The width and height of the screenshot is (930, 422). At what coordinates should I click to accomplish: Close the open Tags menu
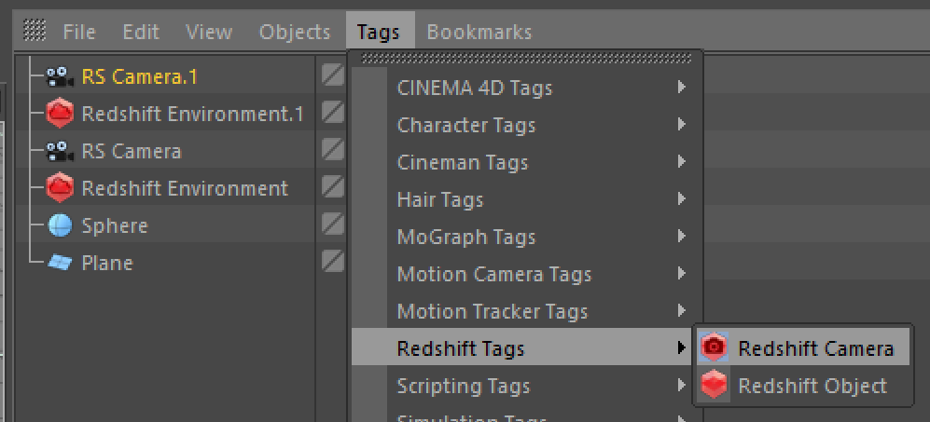coord(379,32)
